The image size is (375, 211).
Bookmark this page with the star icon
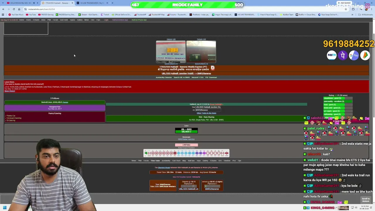(346, 9)
